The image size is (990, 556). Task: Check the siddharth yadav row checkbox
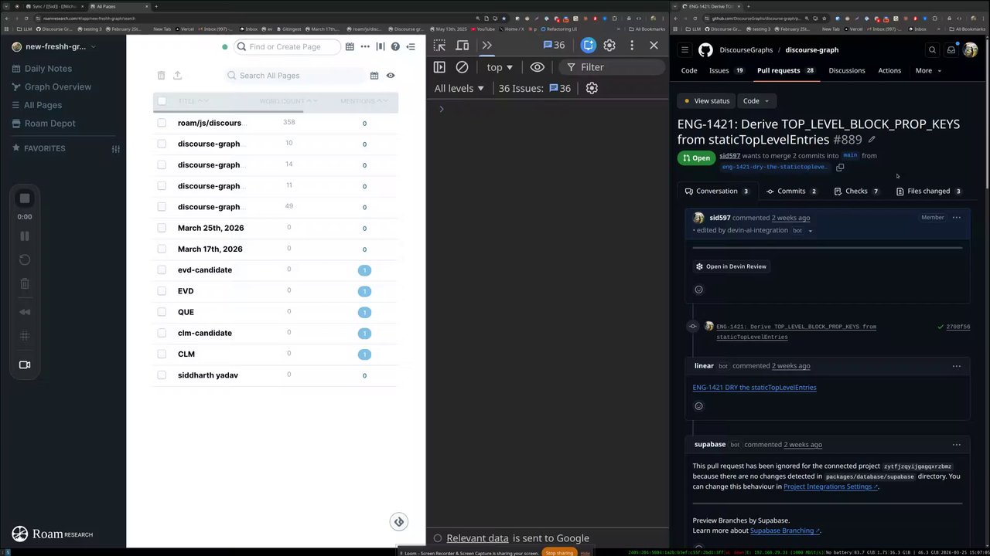[x=162, y=375]
